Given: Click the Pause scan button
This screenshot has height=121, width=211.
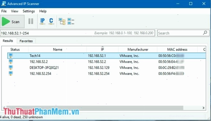Looking at the screenshot, I should coord(31,21).
